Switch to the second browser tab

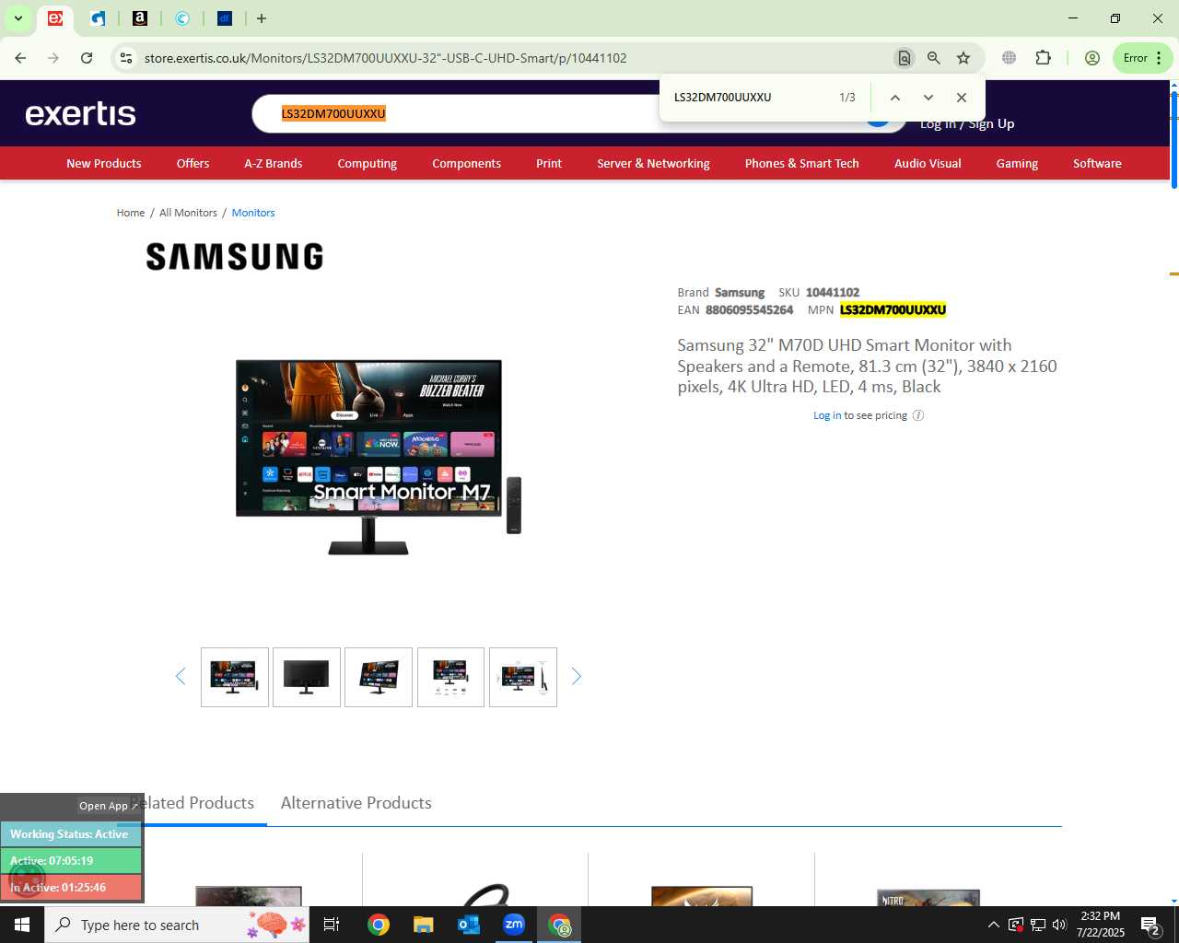click(98, 18)
